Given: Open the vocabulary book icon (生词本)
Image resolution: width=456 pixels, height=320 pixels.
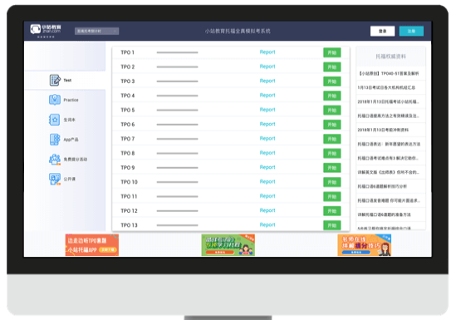Looking at the screenshot, I should (55, 120).
